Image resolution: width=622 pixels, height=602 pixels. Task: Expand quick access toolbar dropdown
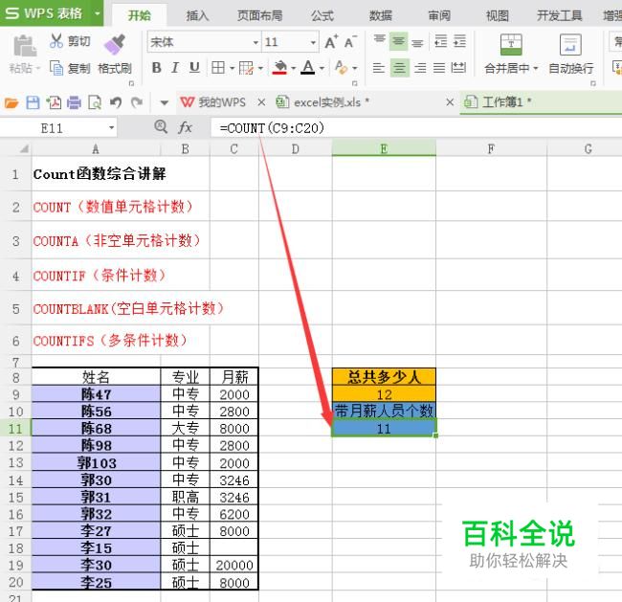pos(165,103)
